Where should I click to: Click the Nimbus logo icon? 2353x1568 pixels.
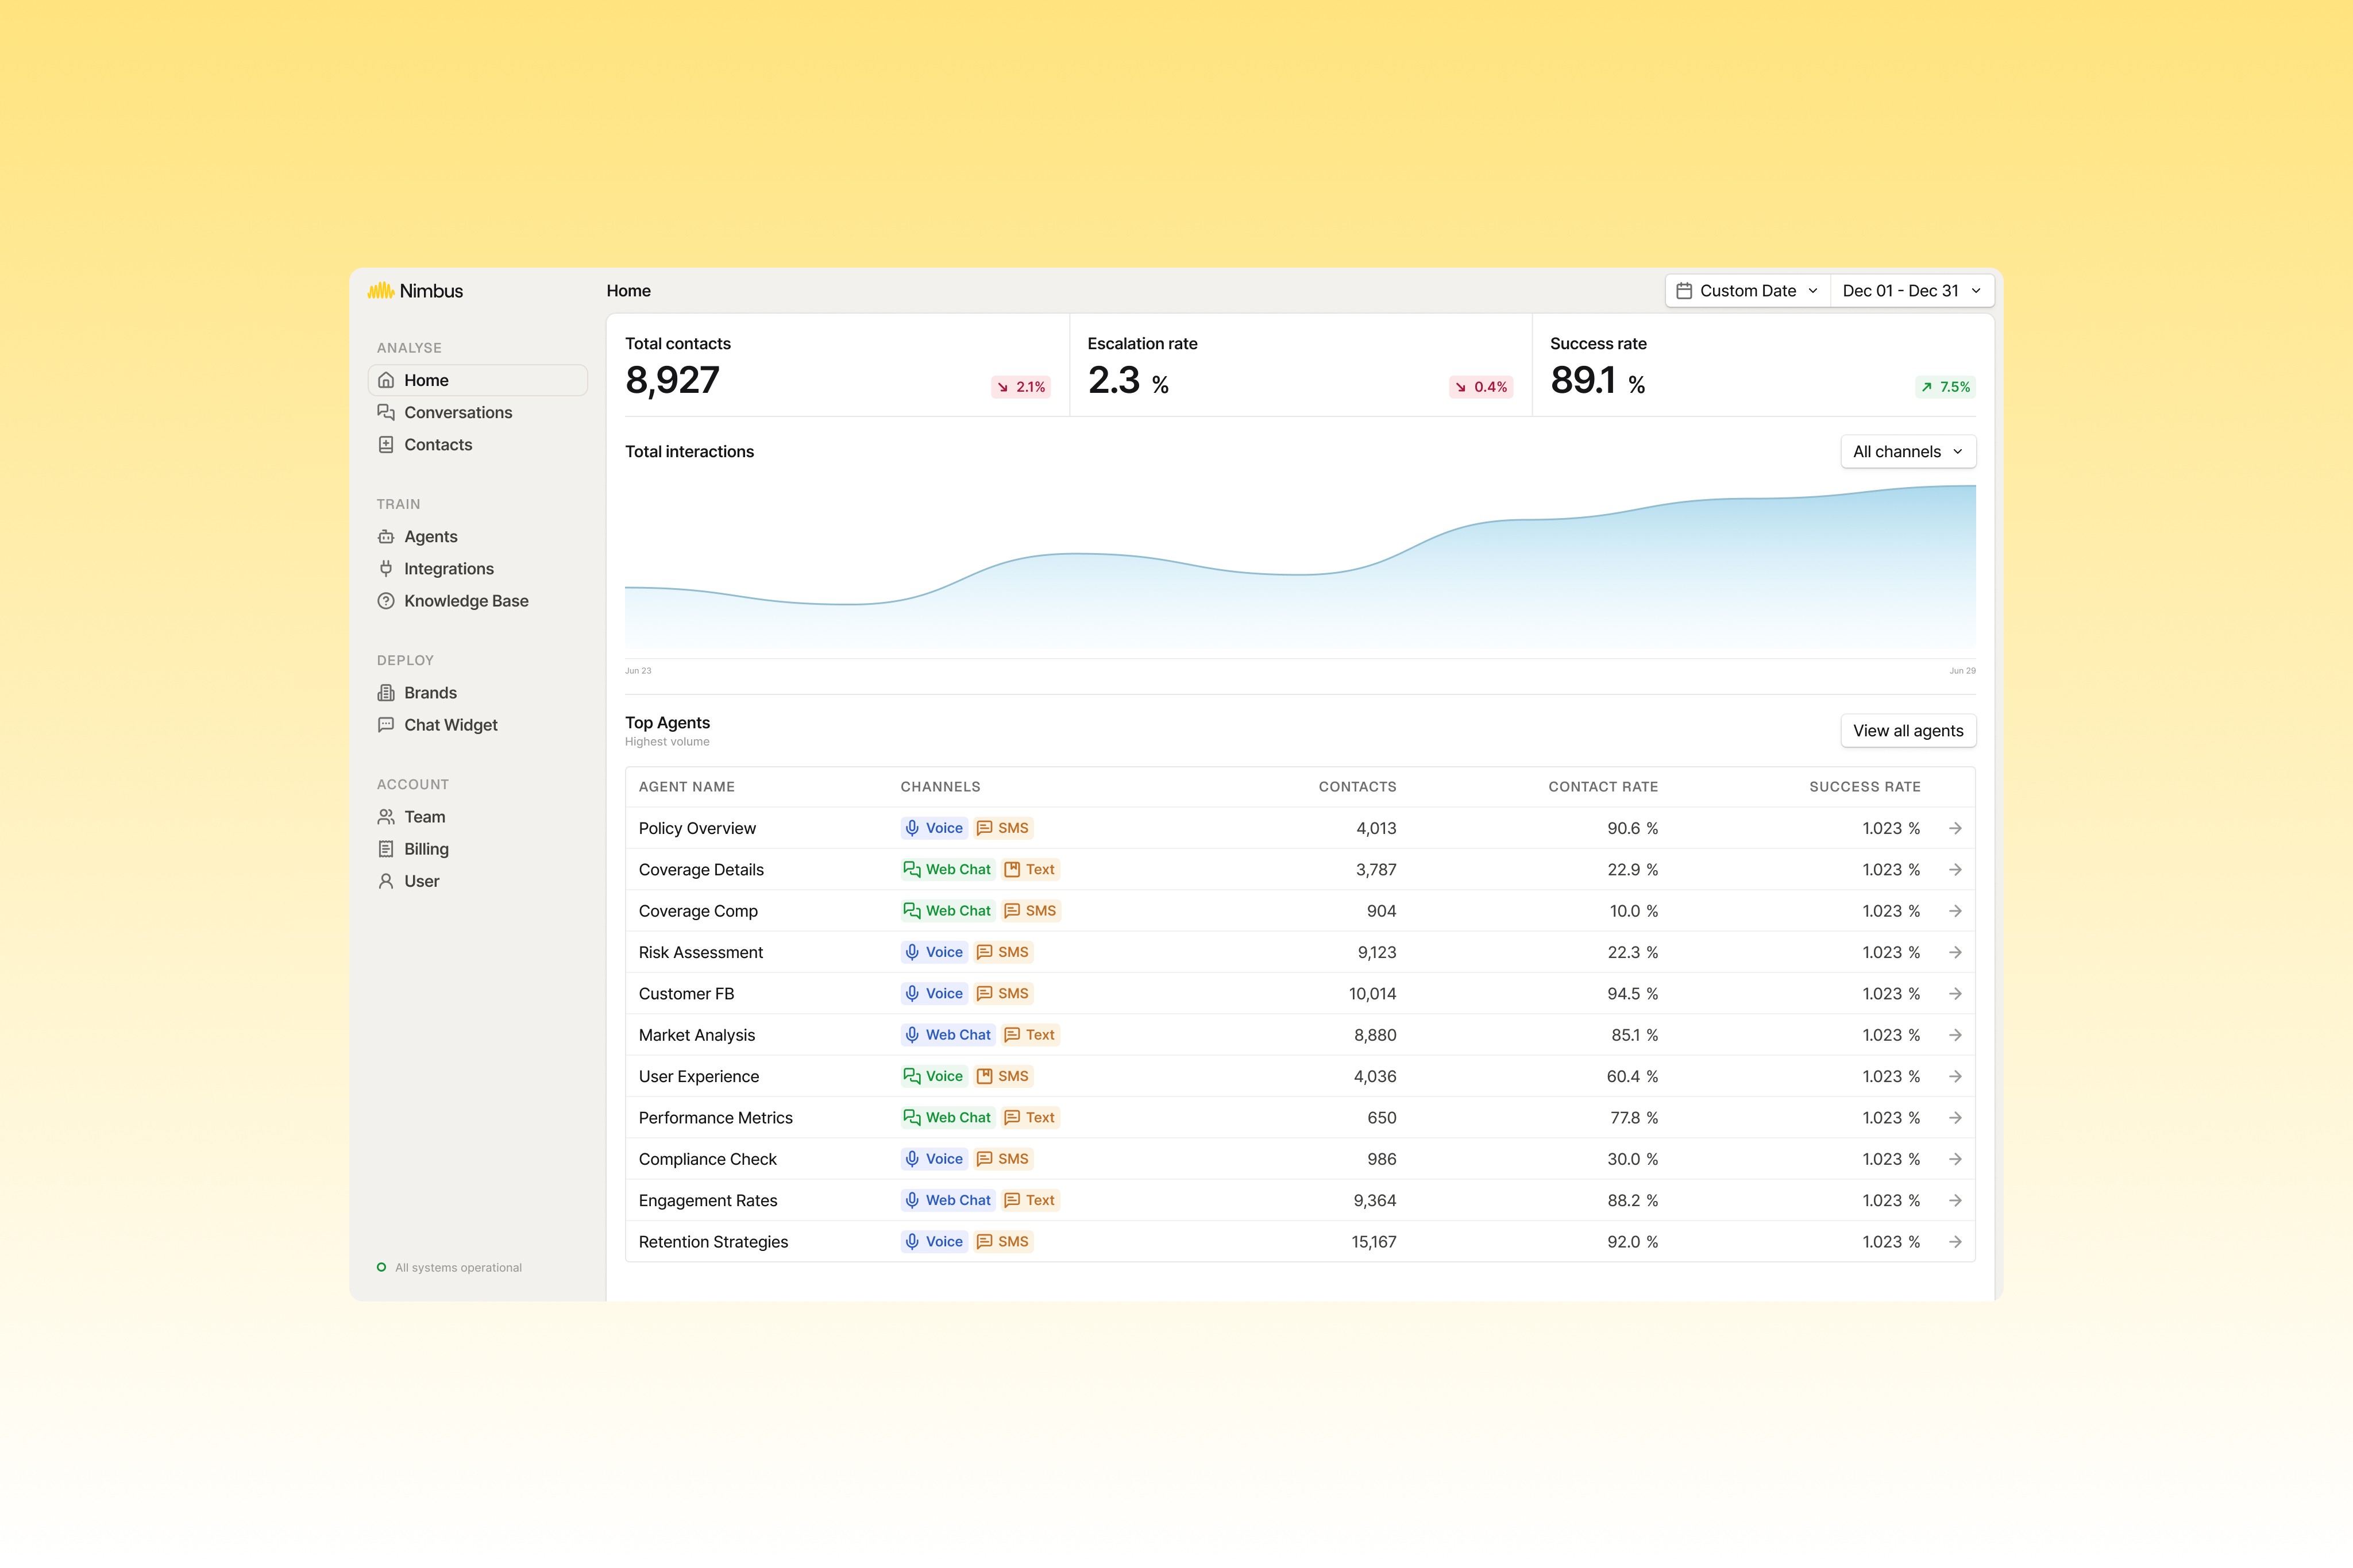(x=380, y=291)
